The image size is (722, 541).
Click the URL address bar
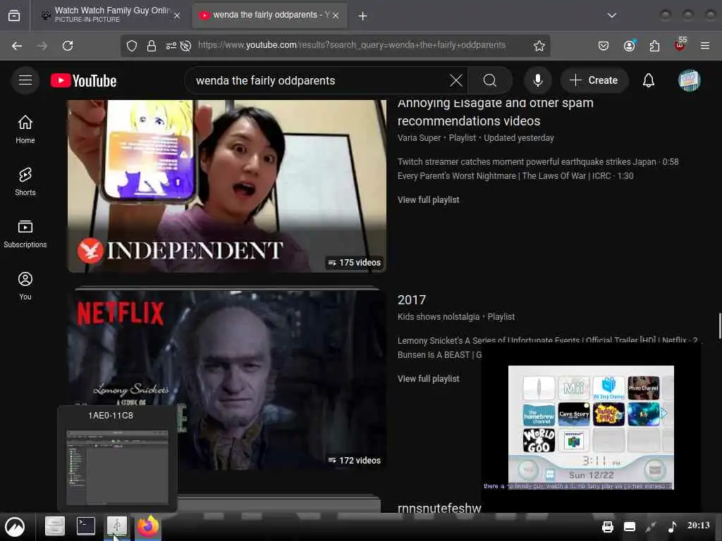click(352, 45)
